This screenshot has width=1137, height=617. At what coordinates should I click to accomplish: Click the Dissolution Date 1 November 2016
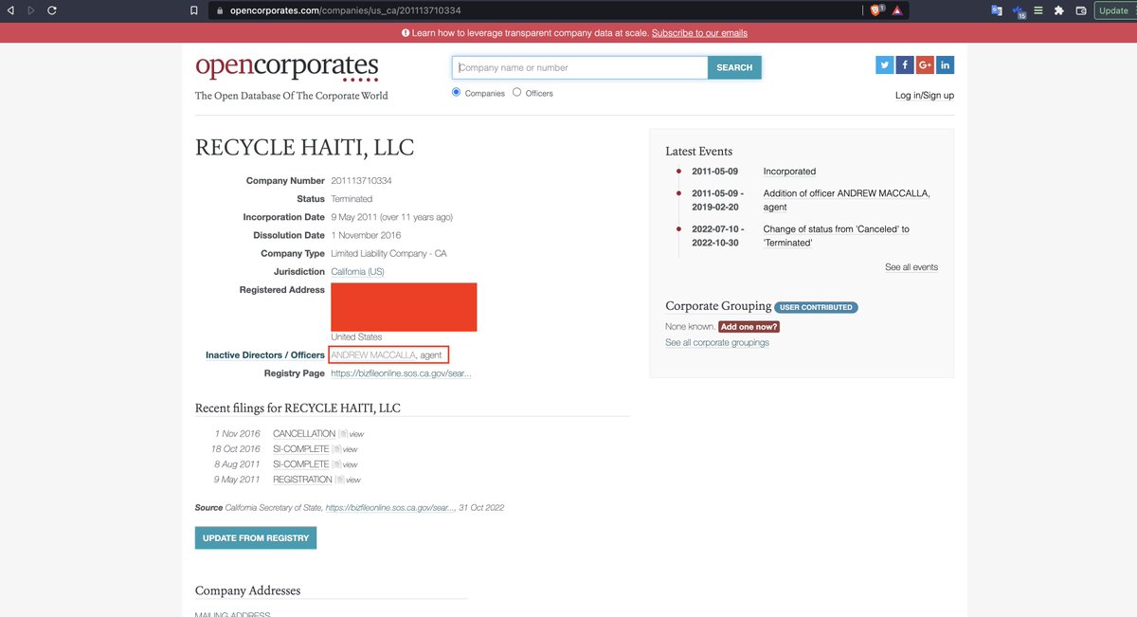click(x=366, y=235)
